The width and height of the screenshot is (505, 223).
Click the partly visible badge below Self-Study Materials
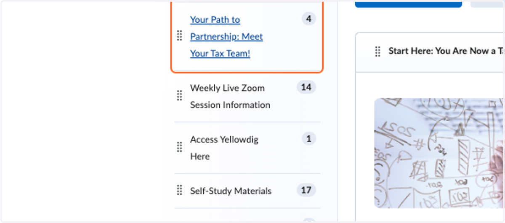pyautogui.click(x=308, y=221)
